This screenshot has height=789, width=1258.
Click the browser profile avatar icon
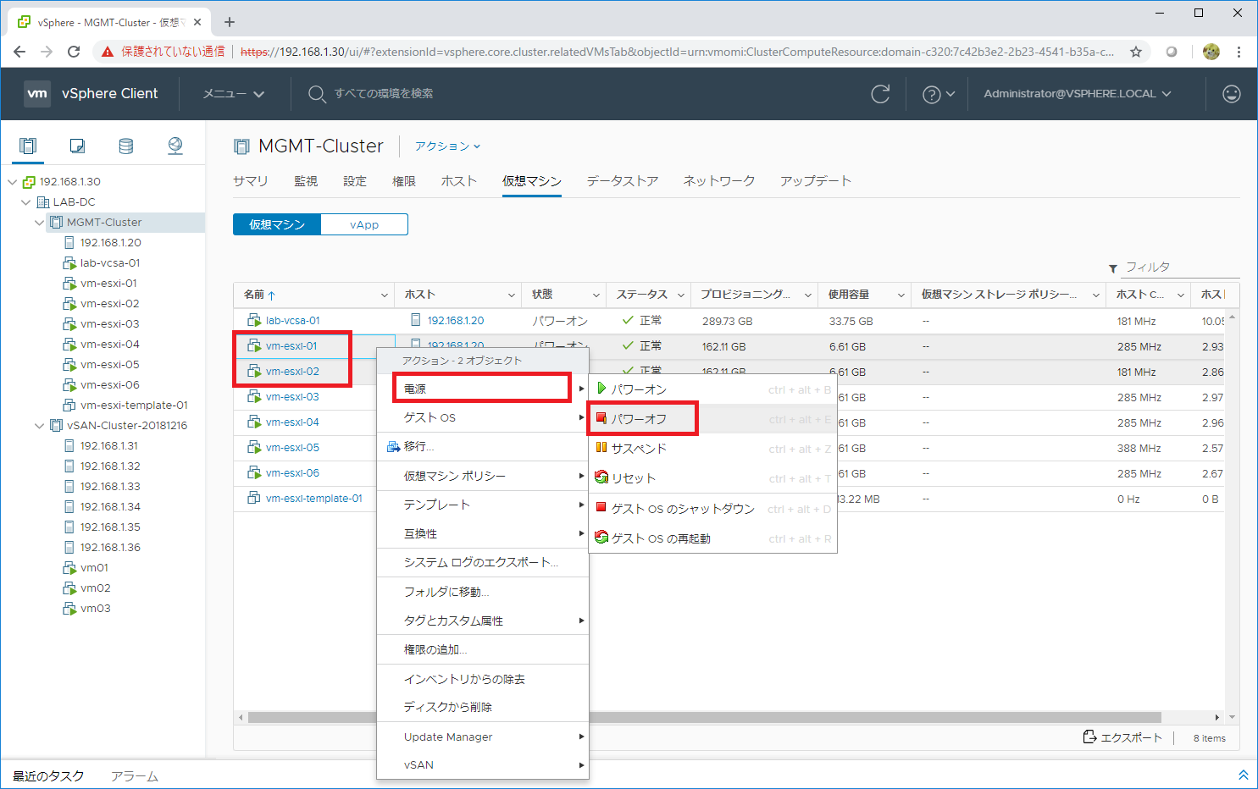point(1211,52)
